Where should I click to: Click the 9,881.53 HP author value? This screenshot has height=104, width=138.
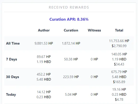click(x=44, y=43)
